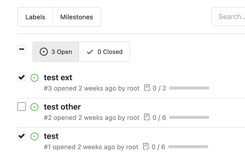Uncheck the test ext issue checkbox
The height and width of the screenshot is (163, 245).
pos(22,77)
